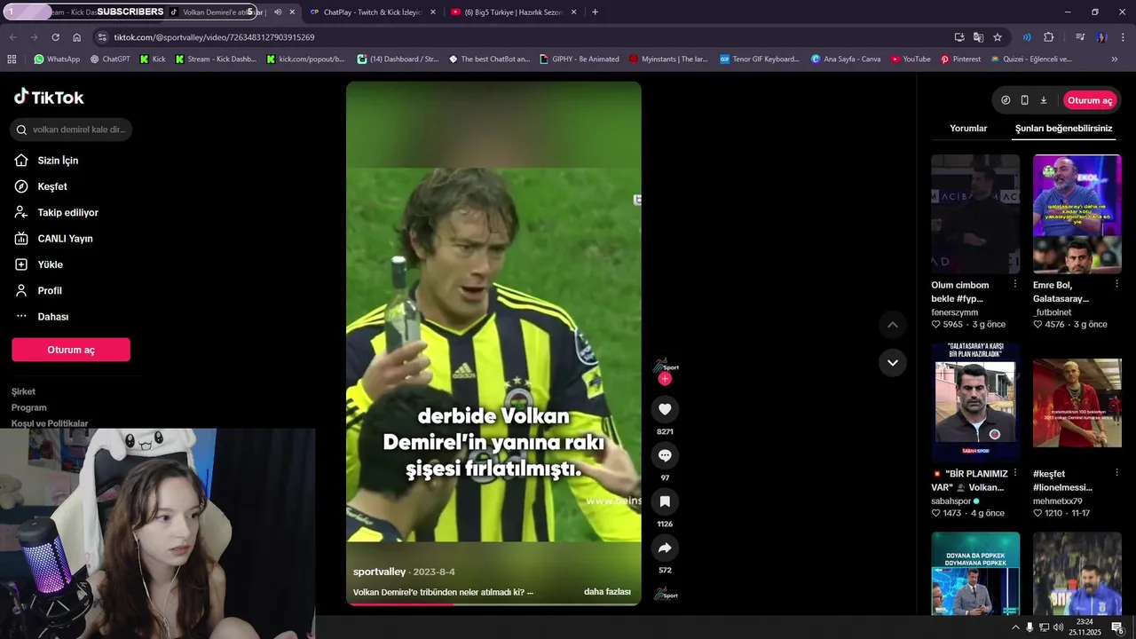Go to the previous video with up arrow
The image size is (1136, 639).
[893, 325]
